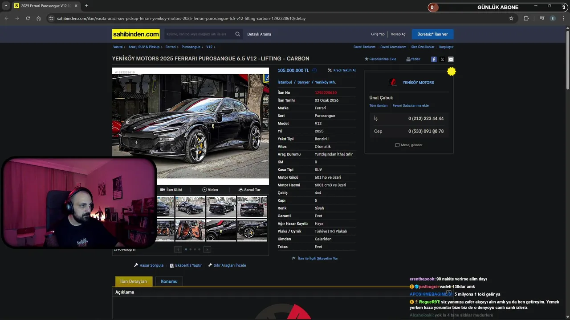
Task: Open Ekspertiz Yaptır link
Action: (186, 265)
